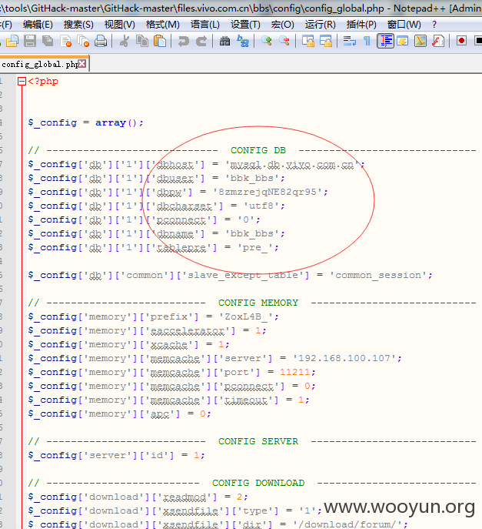The width and height of the screenshot is (482, 529).
Task: Open the ? help menu
Action: (434, 25)
